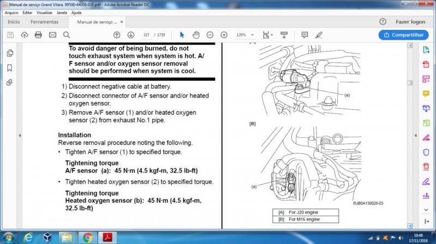Click the scrolling mode toolbar icon
The width and height of the screenshot is (436, 244).
[x=284, y=35]
